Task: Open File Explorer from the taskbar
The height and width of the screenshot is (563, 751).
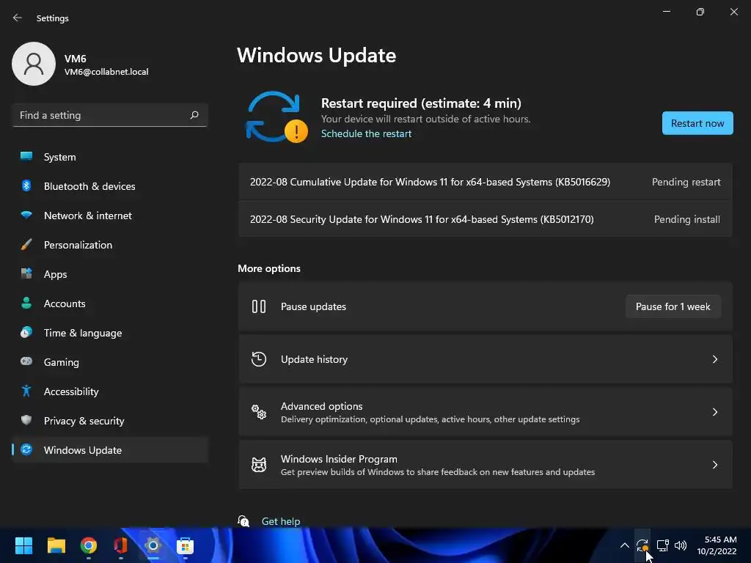Action: point(56,545)
